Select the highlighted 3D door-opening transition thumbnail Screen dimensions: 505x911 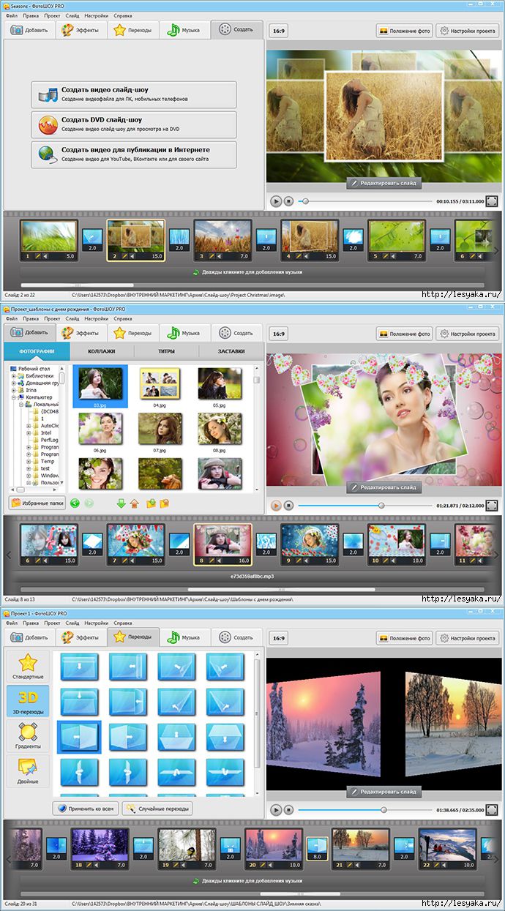[x=78, y=737]
